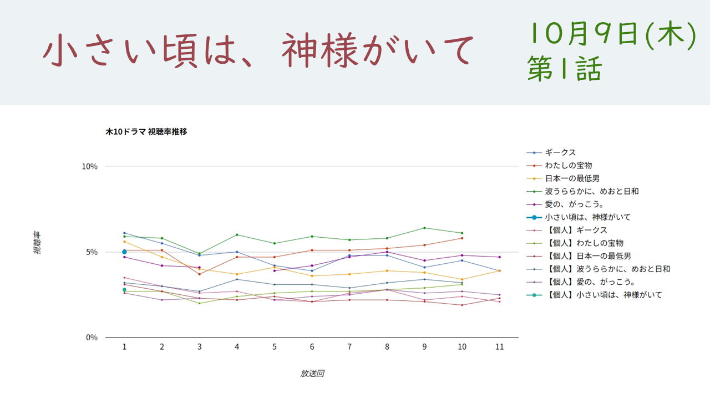Click the large blue data point at episode 1
710x399 pixels.
124,252
